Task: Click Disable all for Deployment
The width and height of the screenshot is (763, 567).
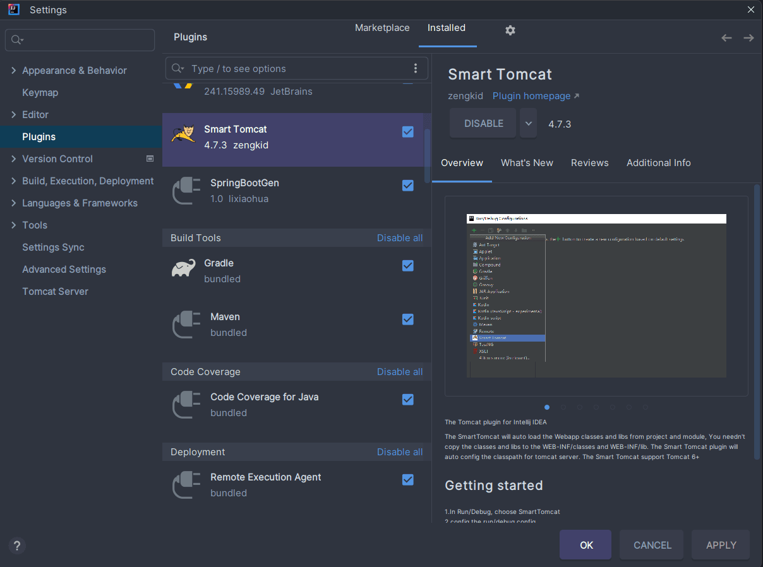Action: click(x=400, y=452)
